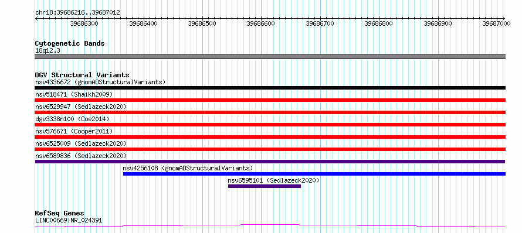Open the nsv4336672 gnomADStructuralVariants label

pyautogui.click(x=100, y=82)
